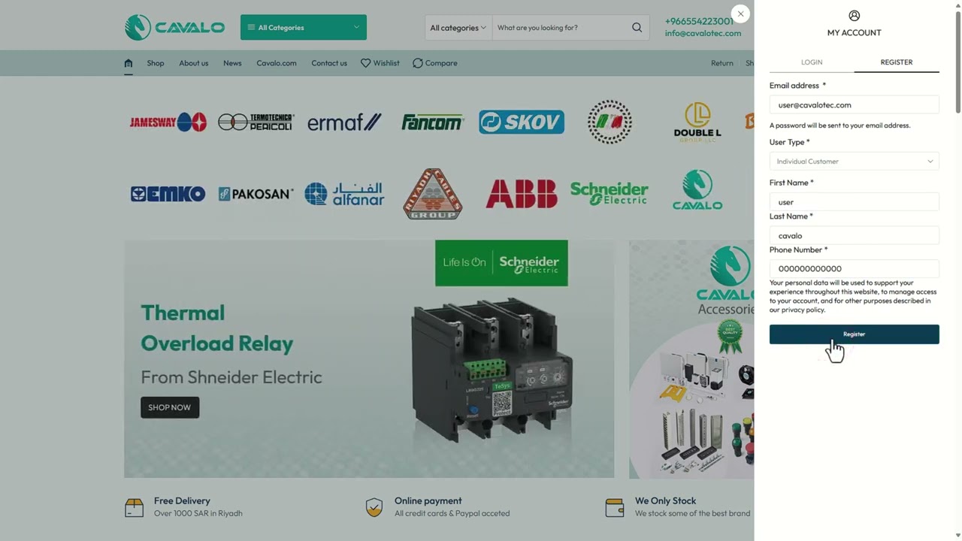The height and width of the screenshot is (541, 962).
Task: Click the Online payment shield icon
Action: (374, 507)
